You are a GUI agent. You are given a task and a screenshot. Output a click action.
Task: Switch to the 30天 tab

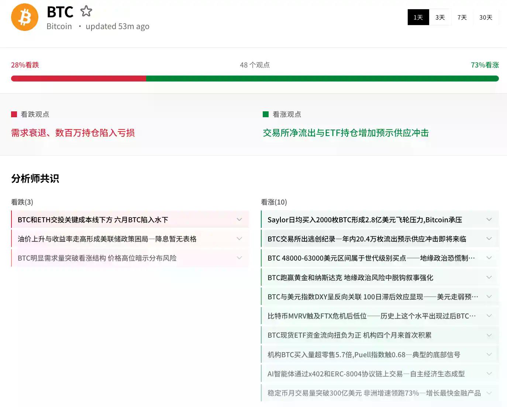pyautogui.click(x=486, y=17)
